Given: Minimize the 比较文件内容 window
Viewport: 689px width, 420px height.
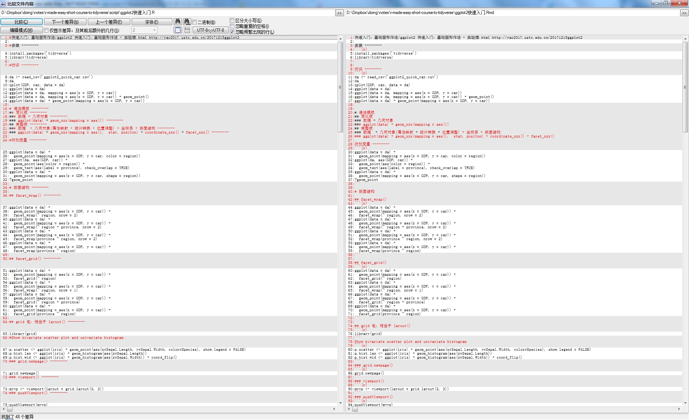Looking at the screenshot, I should pos(656,3).
